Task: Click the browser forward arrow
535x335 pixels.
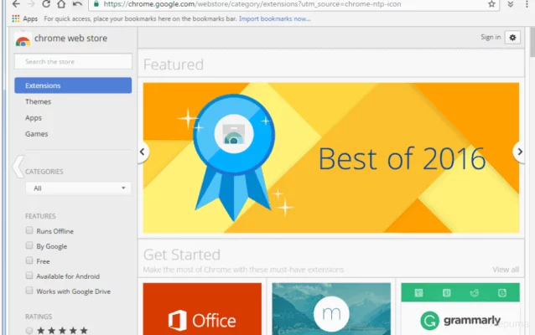Action: tap(31, 4)
